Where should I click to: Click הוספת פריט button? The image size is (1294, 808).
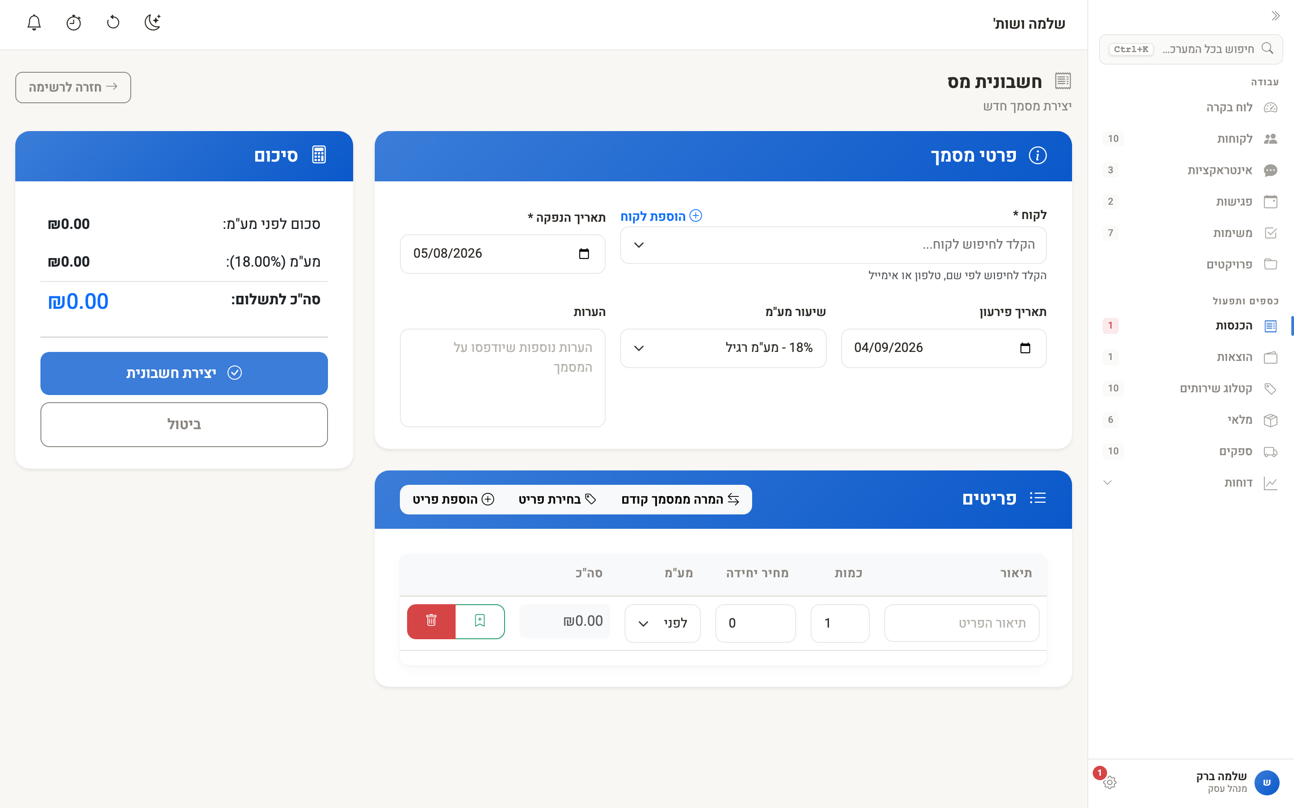453,499
